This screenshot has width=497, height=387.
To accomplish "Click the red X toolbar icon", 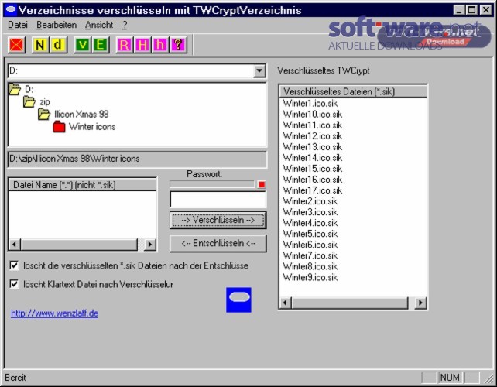I will coord(16,45).
